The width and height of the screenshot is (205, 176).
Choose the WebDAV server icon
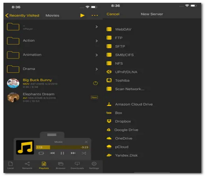pos(109,29)
